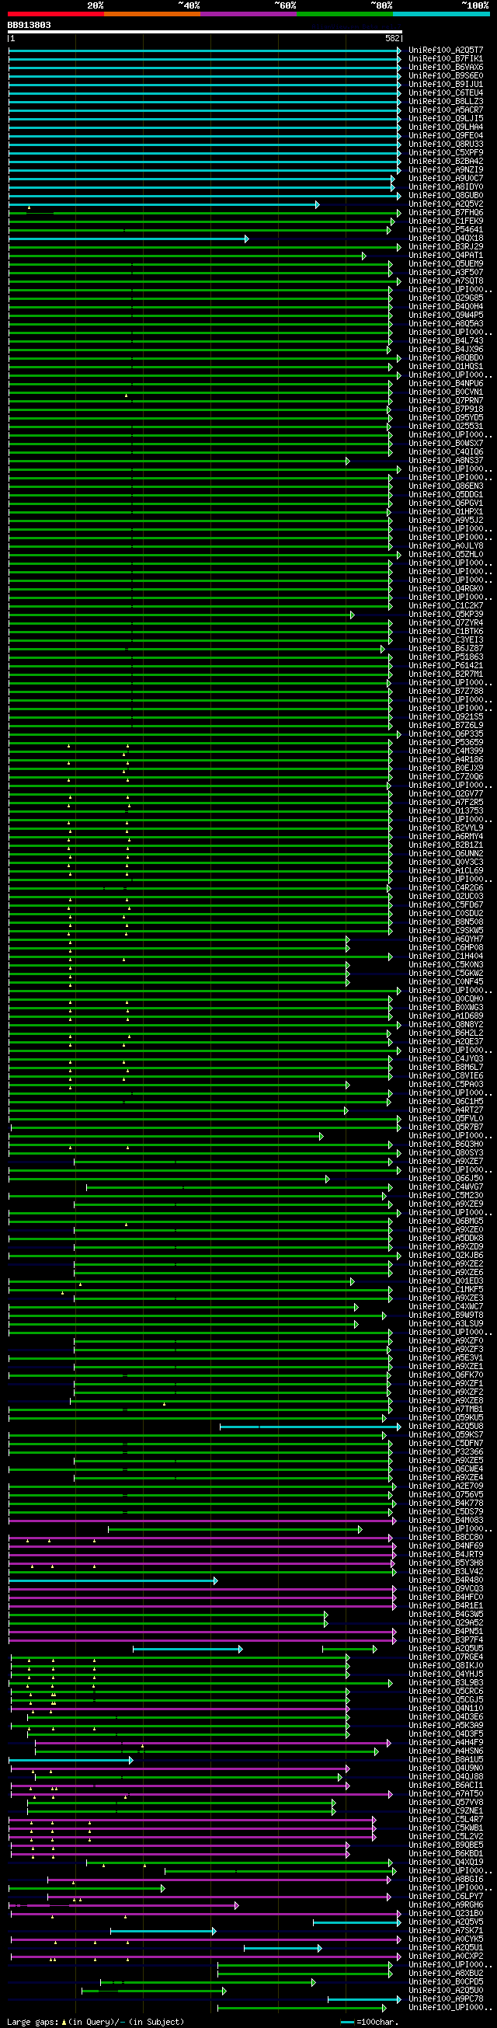The height and width of the screenshot is (2028, 497).
Task: Select the UniRef100_A2Q5V2 label
Action: (x=446, y=204)
